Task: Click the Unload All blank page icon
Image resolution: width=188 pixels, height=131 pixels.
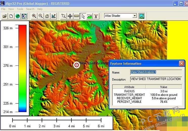Action: click(11, 16)
